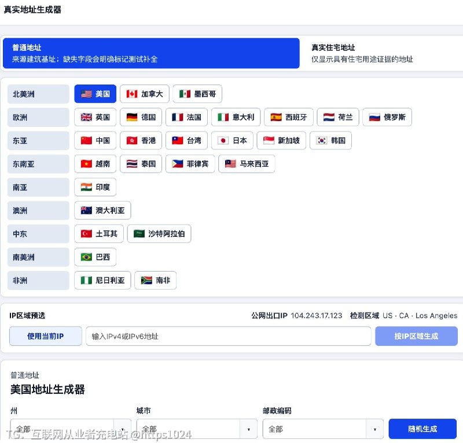The image size is (463, 443).
Task: Select Italy (意大利) flag button
Action: click(236, 117)
